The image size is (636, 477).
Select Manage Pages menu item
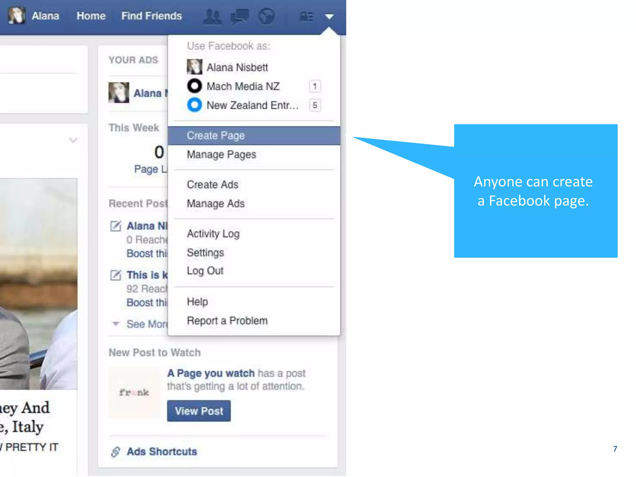tap(254, 154)
